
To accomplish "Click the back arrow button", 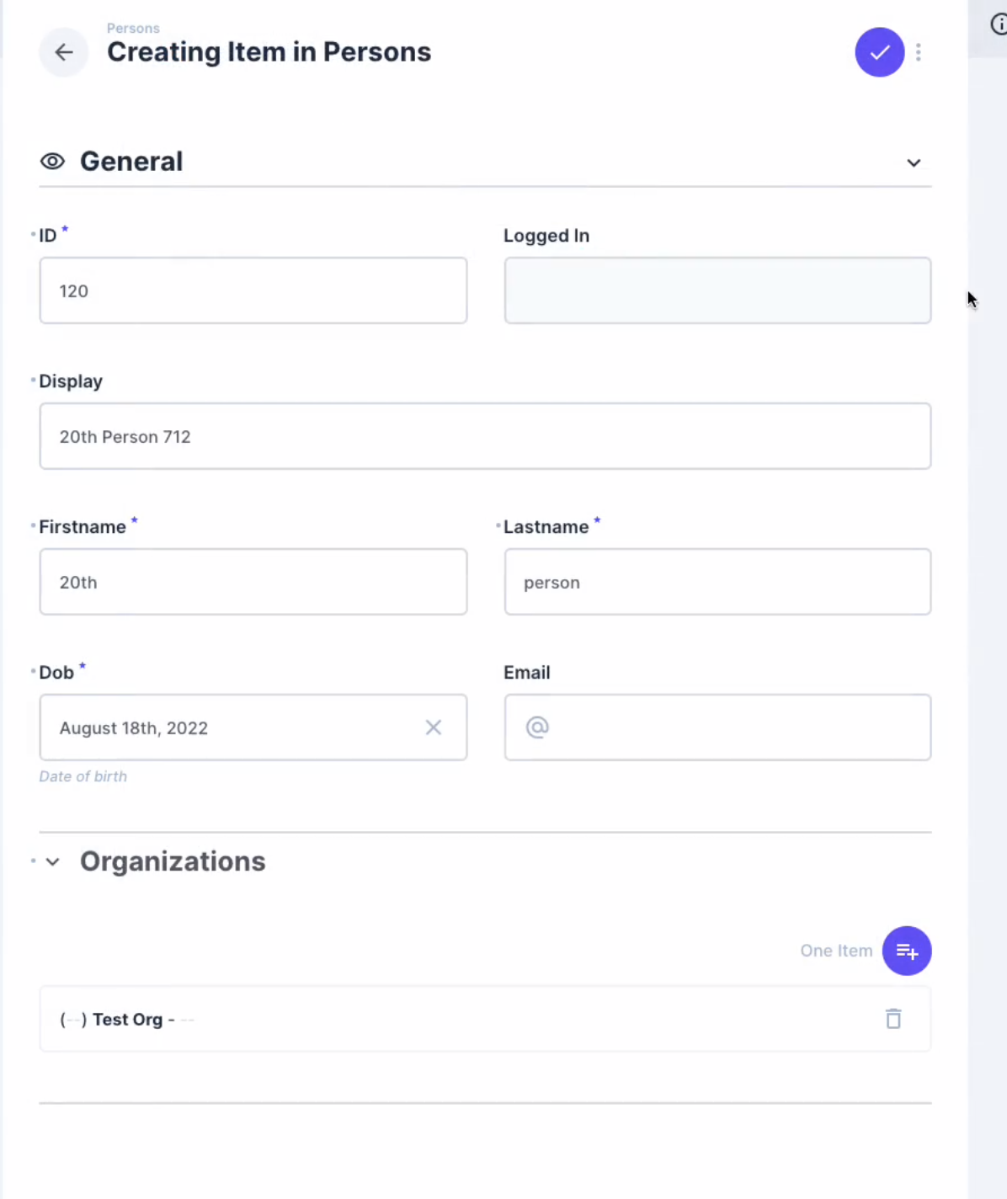I will 64,52.
